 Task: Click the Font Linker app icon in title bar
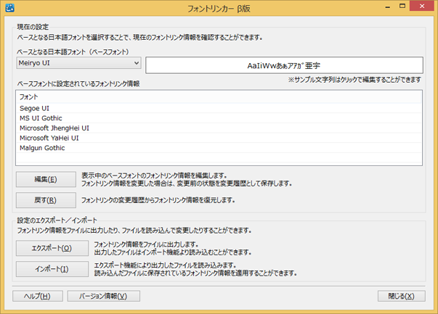10,9
